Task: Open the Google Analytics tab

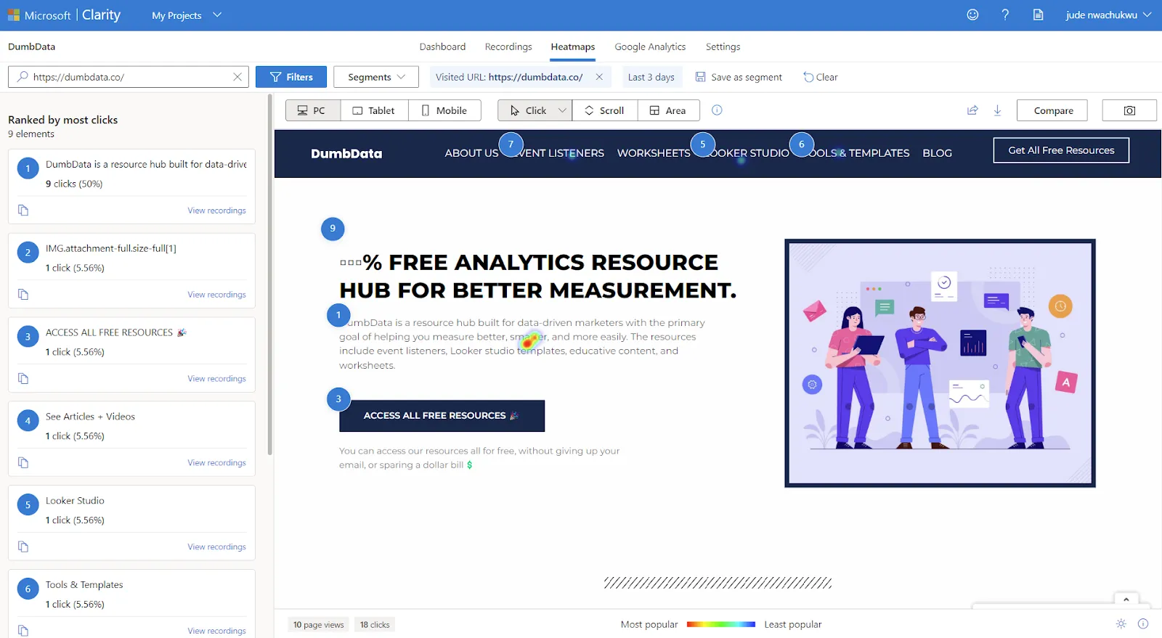Action: [650, 46]
